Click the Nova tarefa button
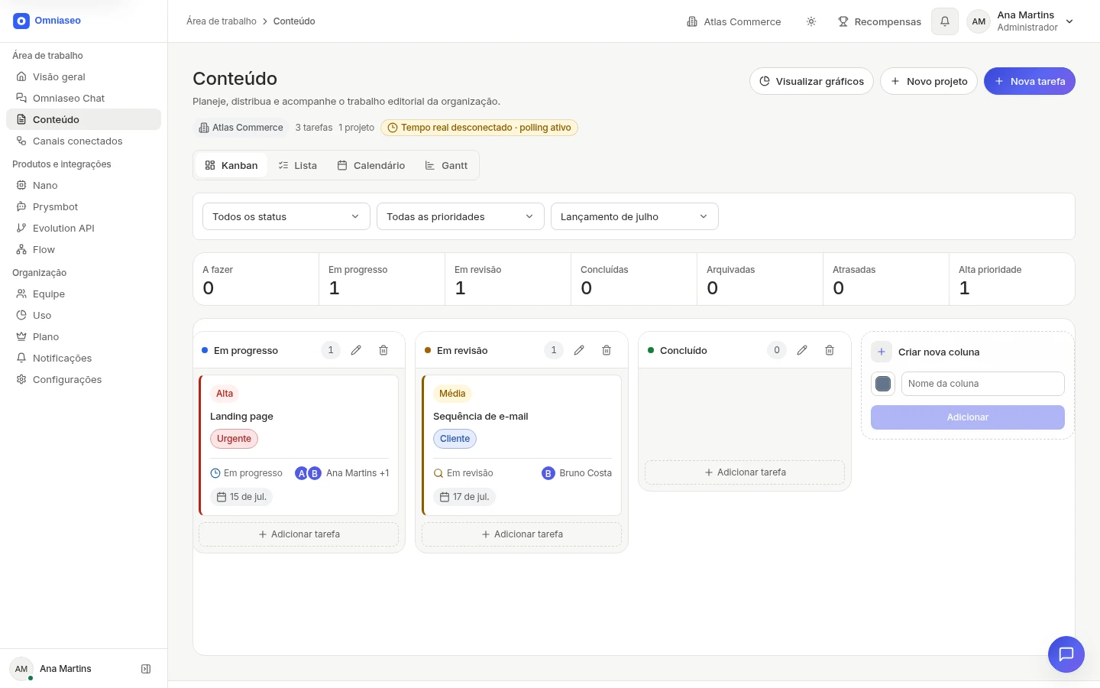This screenshot has width=1100, height=688. (x=1030, y=81)
